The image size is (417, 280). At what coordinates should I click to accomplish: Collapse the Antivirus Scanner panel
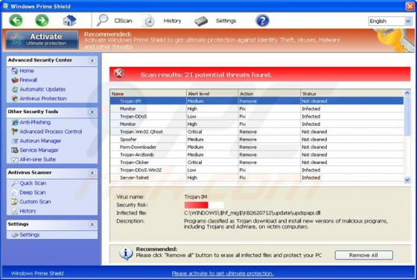point(92,173)
